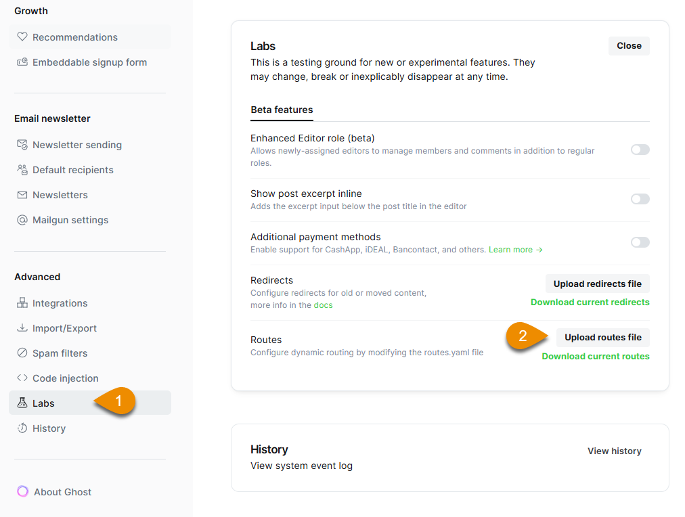
Task: Enable the Enhanced Editor role toggle
Action: point(640,150)
